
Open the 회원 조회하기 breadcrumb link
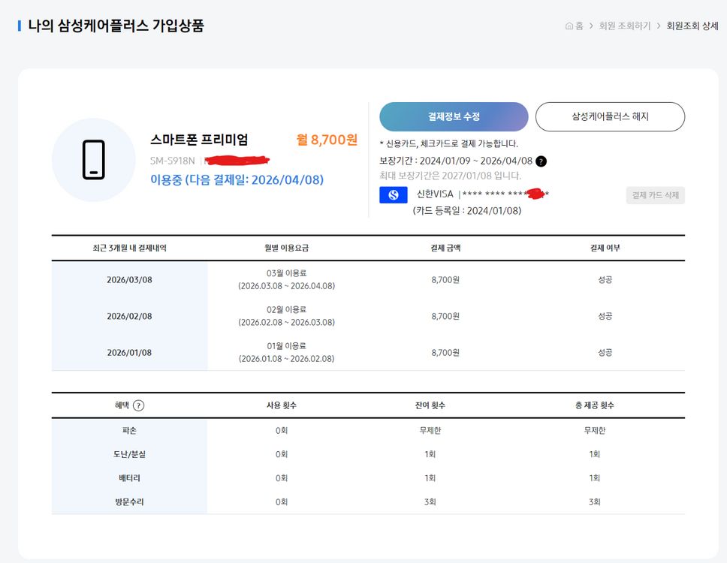623,25
